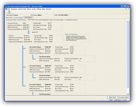Click 3rd Generation Initial Balance $29,739
The height and width of the screenshot is (107, 136).
[57, 59]
